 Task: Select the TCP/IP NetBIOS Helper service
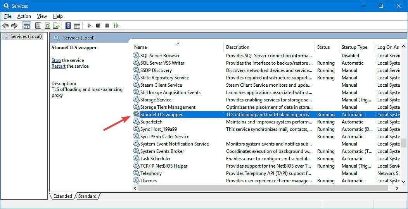pyautogui.click(x=266, y=166)
